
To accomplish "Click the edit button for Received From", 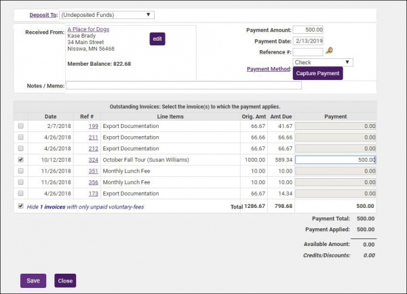I will tap(157, 39).
